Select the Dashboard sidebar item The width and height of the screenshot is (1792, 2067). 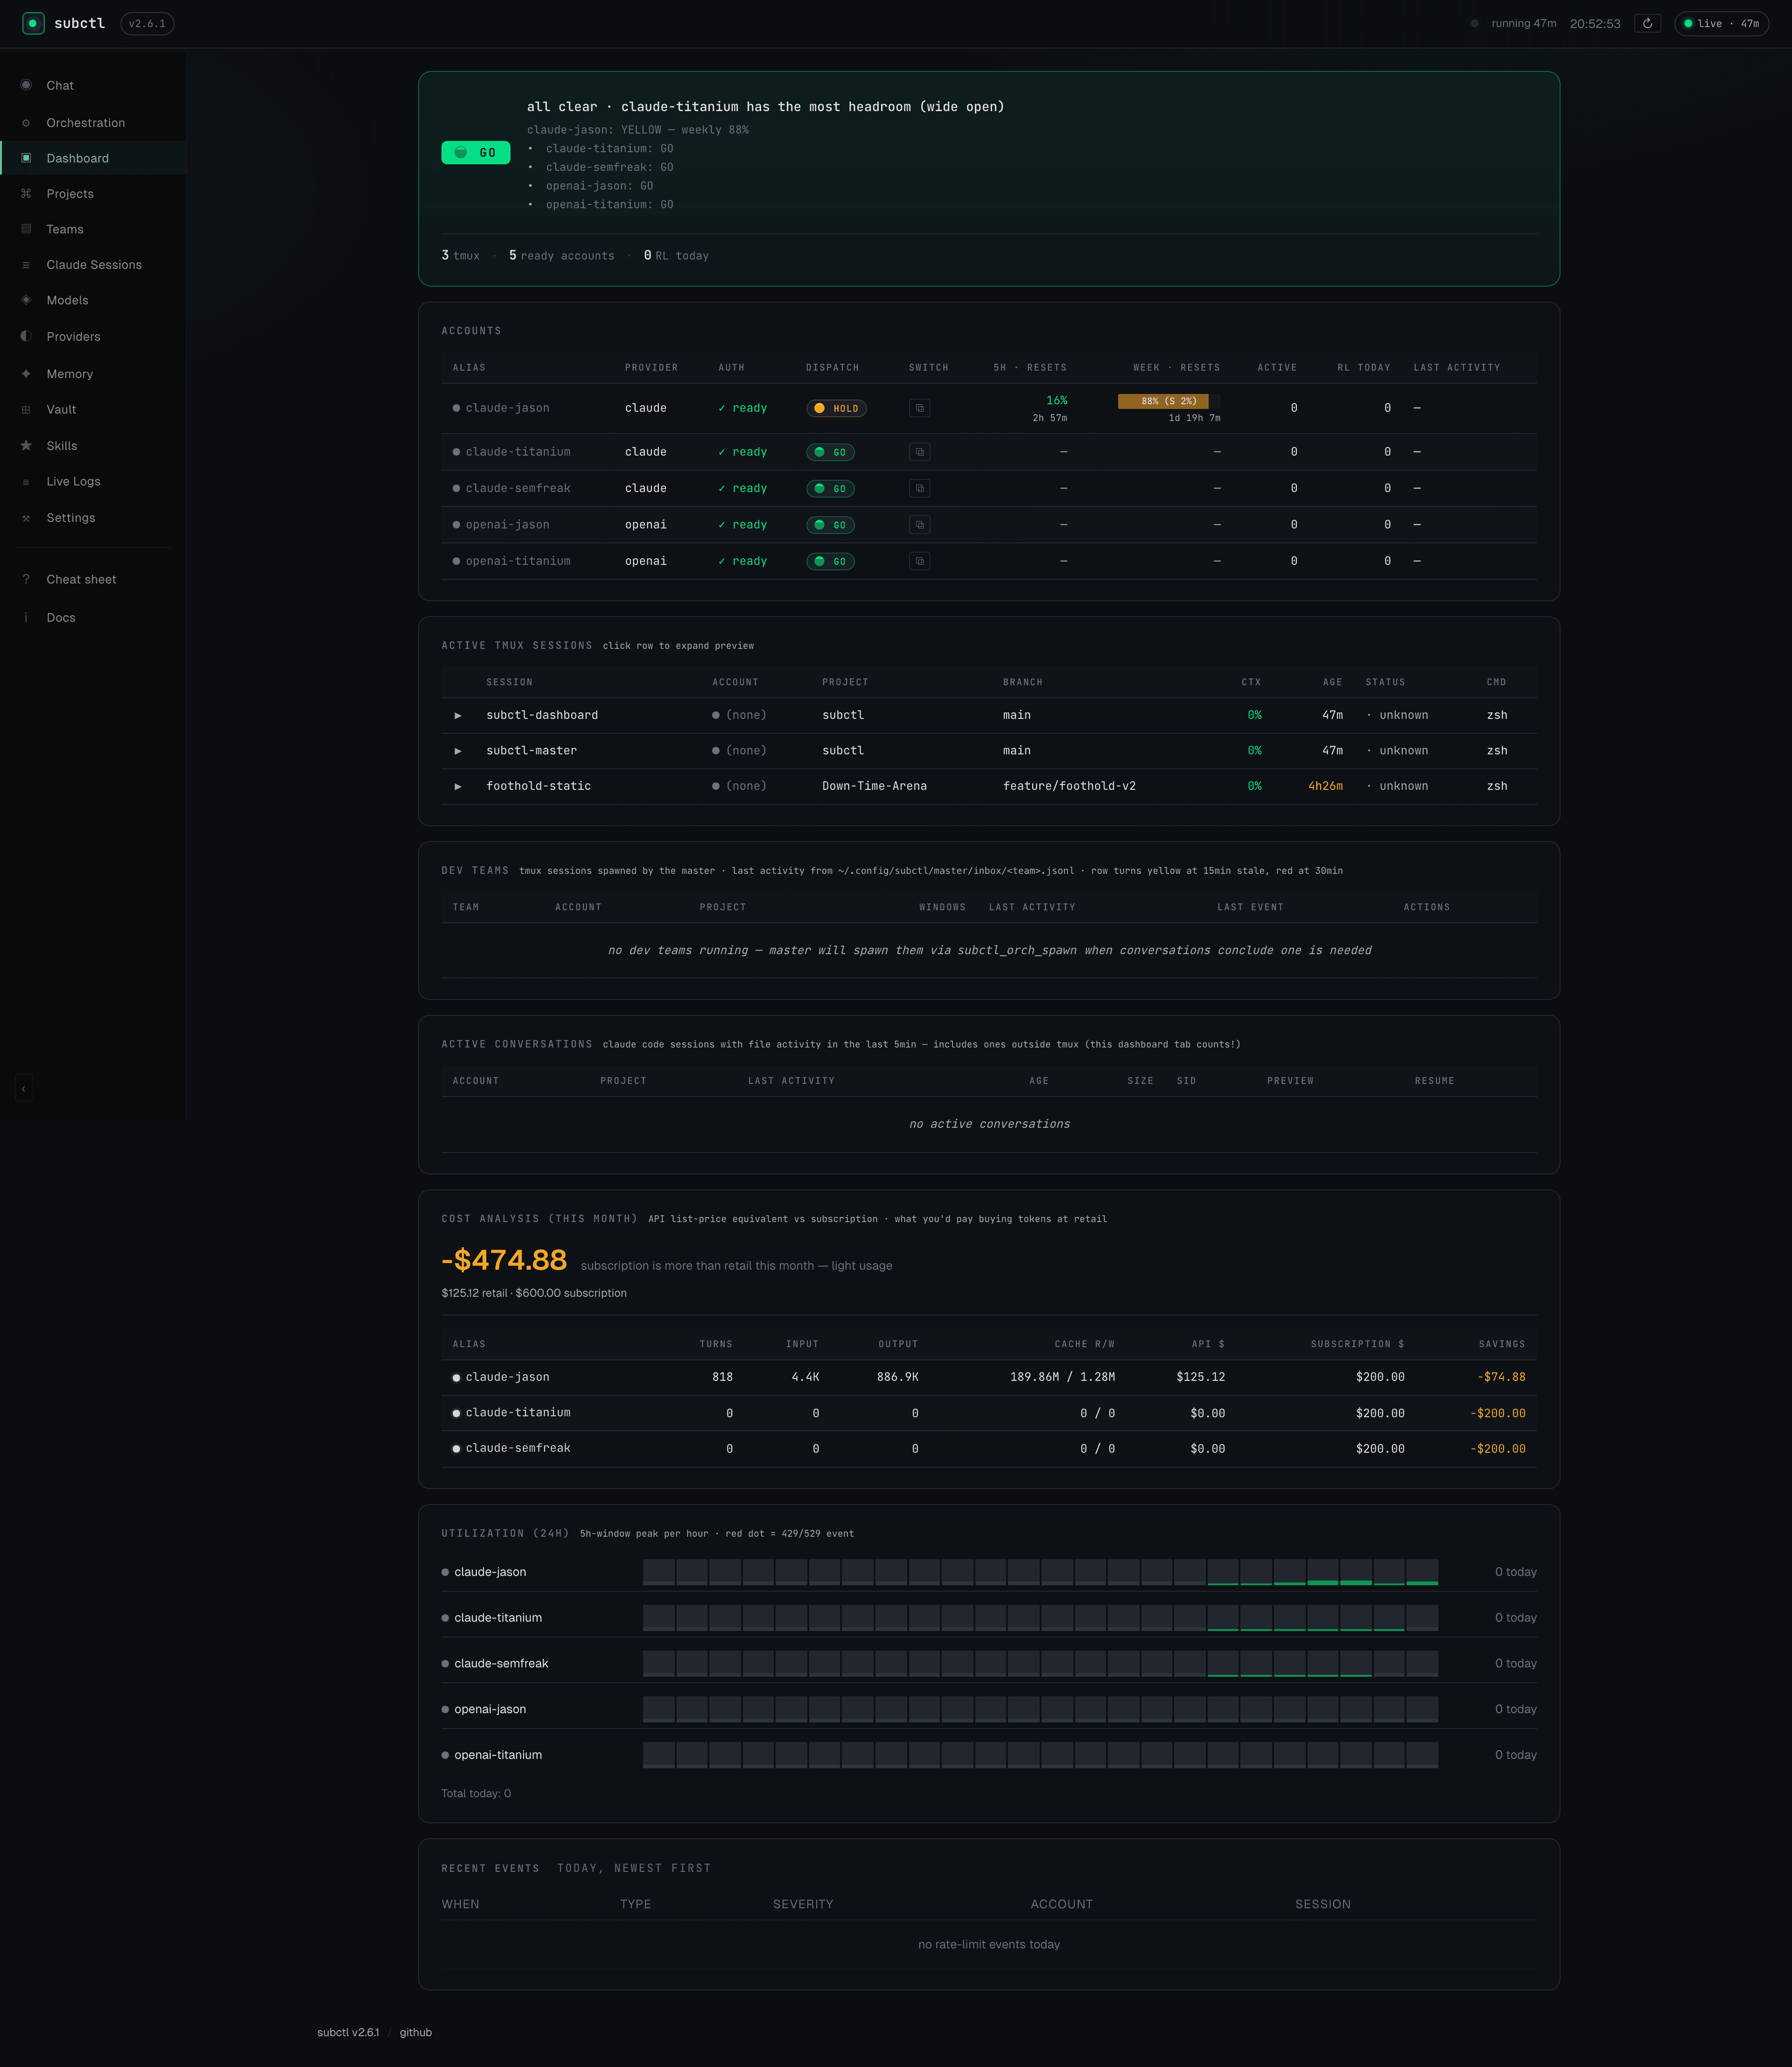(x=92, y=158)
